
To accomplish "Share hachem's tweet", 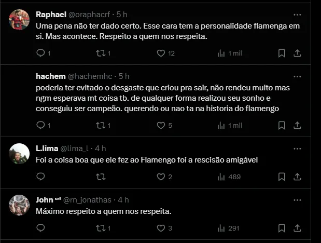I will click(298, 125).
